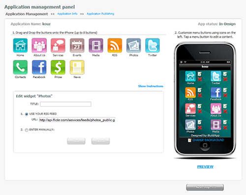
Task: Click red X delete icon beside iPhone Photos
Action: [200, 128]
